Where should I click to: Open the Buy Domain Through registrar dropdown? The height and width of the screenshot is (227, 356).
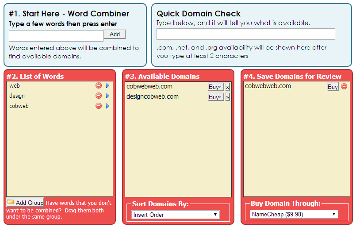coord(294,214)
